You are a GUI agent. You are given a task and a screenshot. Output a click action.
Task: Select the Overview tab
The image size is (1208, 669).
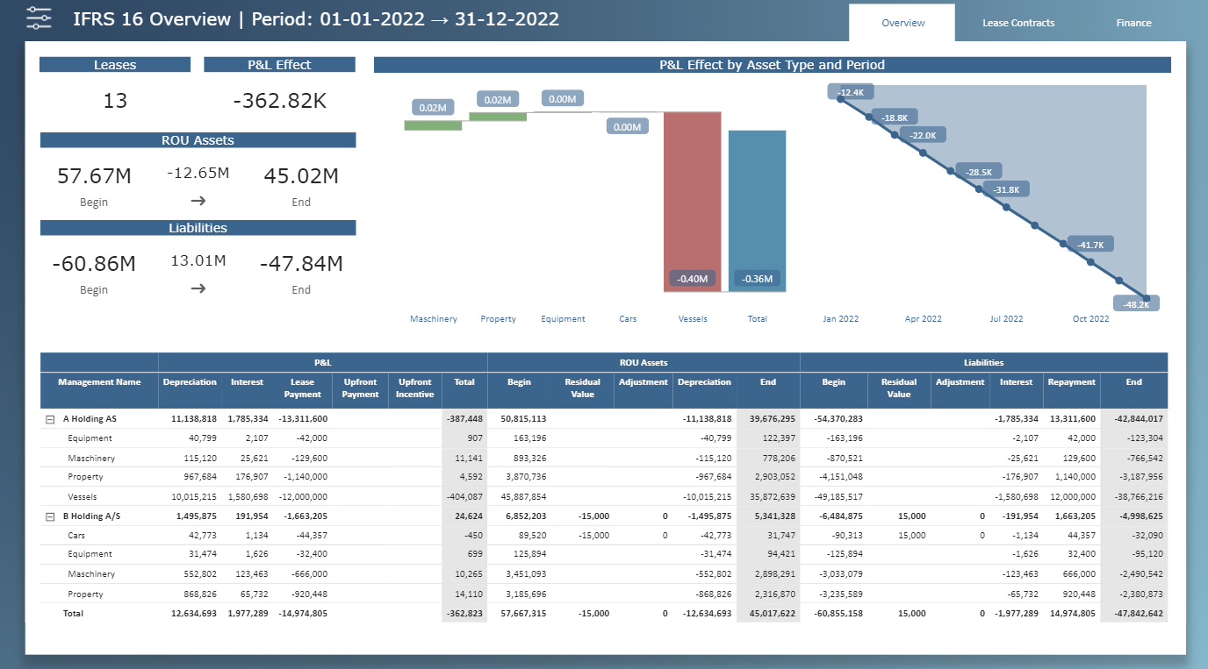point(902,23)
